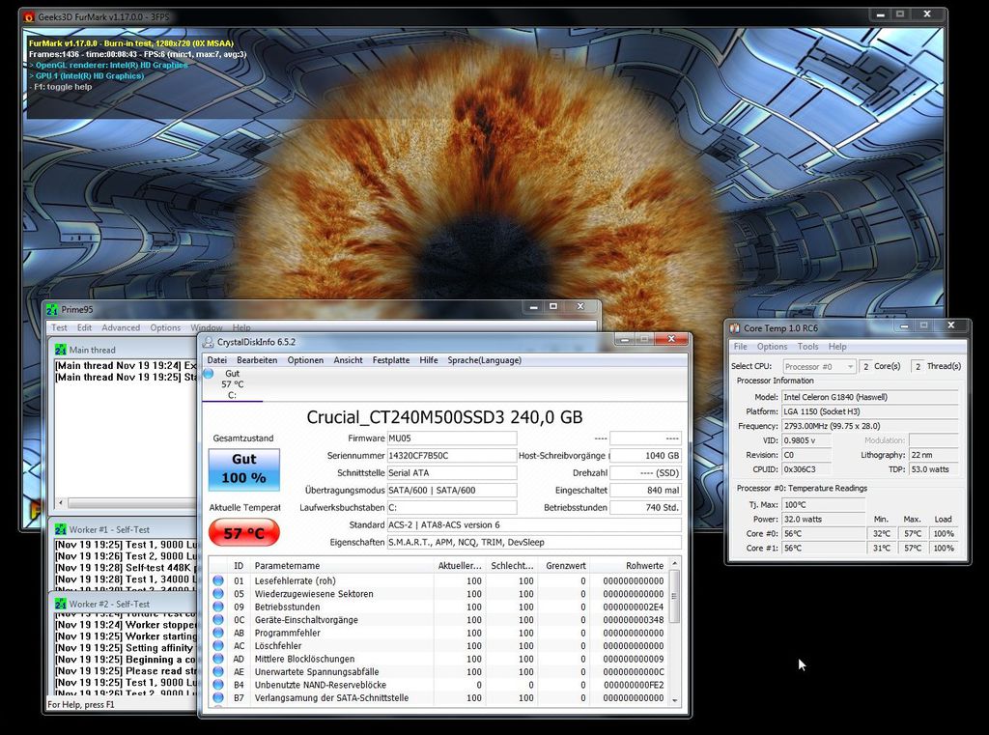
Task: Open the Optionen menu in CrystalDiskInfo
Action: pyautogui.click(x=305, y=360)
